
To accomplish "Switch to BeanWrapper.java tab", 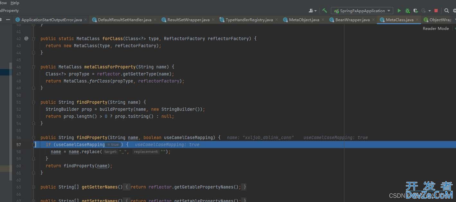I will coord(352,20).
